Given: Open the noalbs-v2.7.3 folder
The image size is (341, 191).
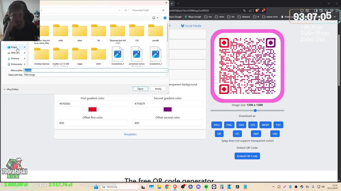Looking at the screenshot, I should point(60,57).
